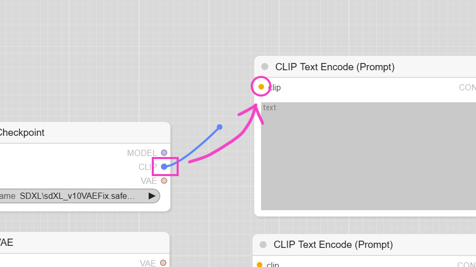Select the Checkpoint node title bar
The width and height of the screenshot is (476, 267).
(85, 133)
